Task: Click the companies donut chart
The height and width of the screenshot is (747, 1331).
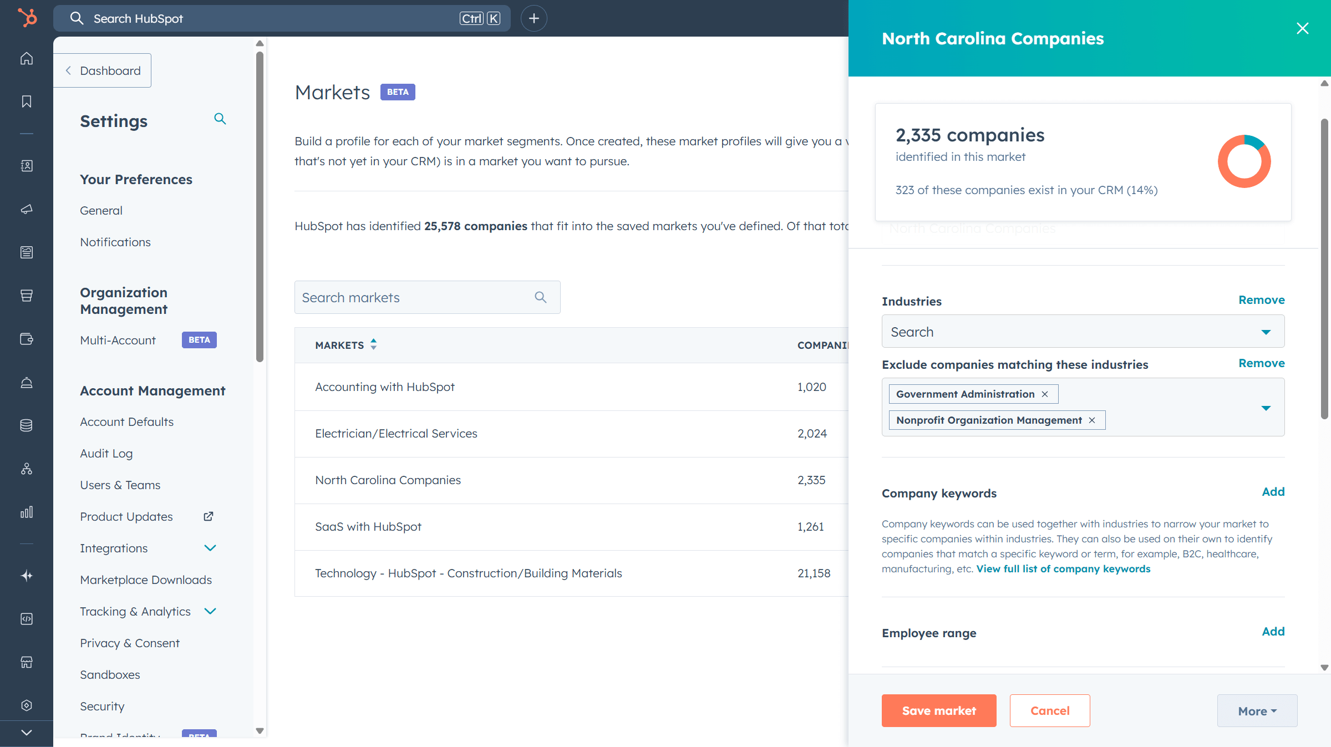Action: point(1244,161)
